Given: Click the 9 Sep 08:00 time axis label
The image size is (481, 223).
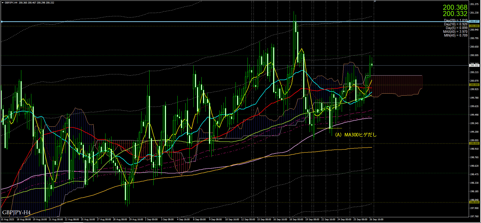Looking at the screenshot, I should click(x=215, y=219).
